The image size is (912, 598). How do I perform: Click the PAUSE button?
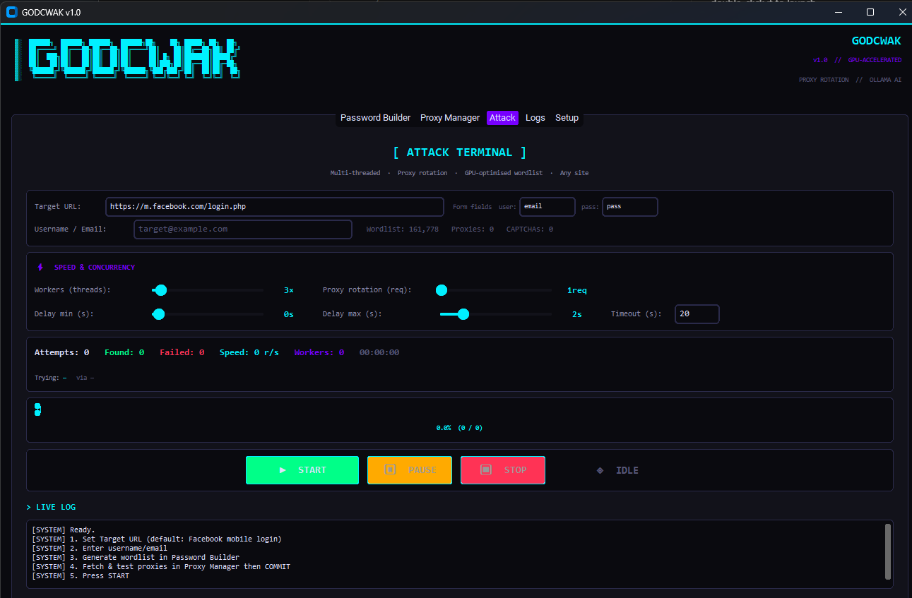[x=410, y=470]
